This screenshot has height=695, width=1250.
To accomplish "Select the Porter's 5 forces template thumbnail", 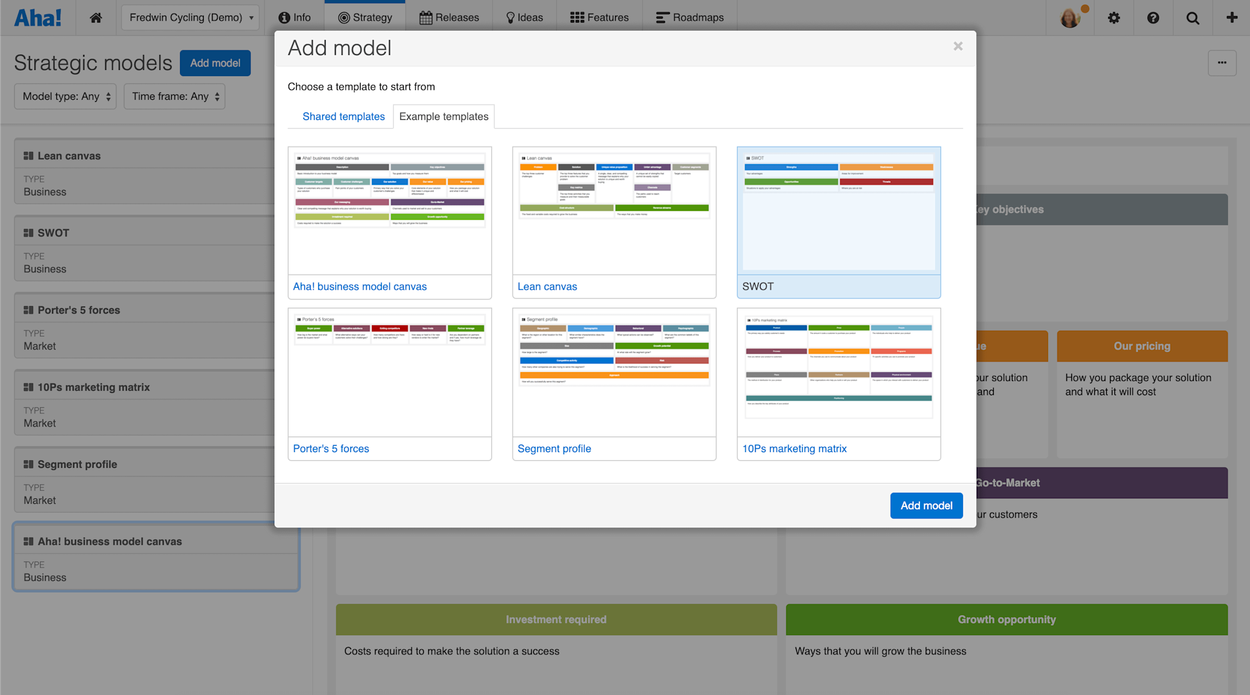I will click(389, 372).
